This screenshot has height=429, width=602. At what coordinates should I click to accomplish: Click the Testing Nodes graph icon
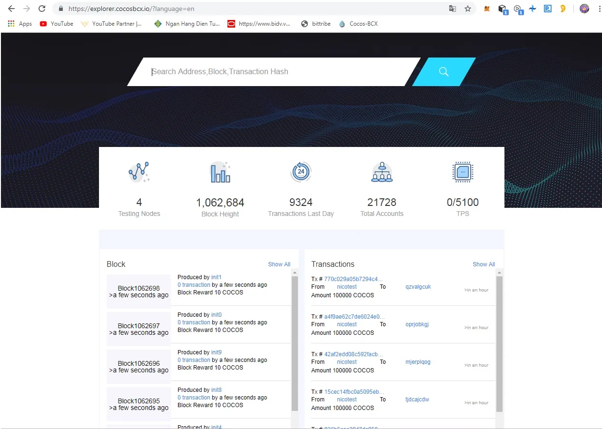point(139,172)
